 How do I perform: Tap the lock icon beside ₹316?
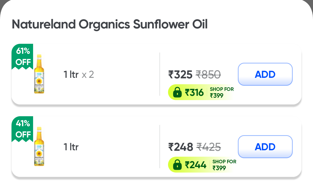[x=177, y=92]
